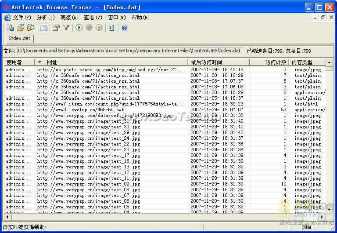Click the funnel filter icon
The height and width of the screenshot is (233, 337).
[x=66, y=28]
